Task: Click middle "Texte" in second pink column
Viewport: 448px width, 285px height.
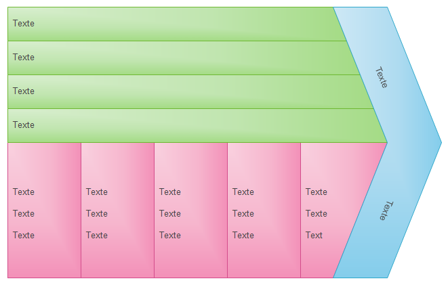Action: click(x=97, y=214)
